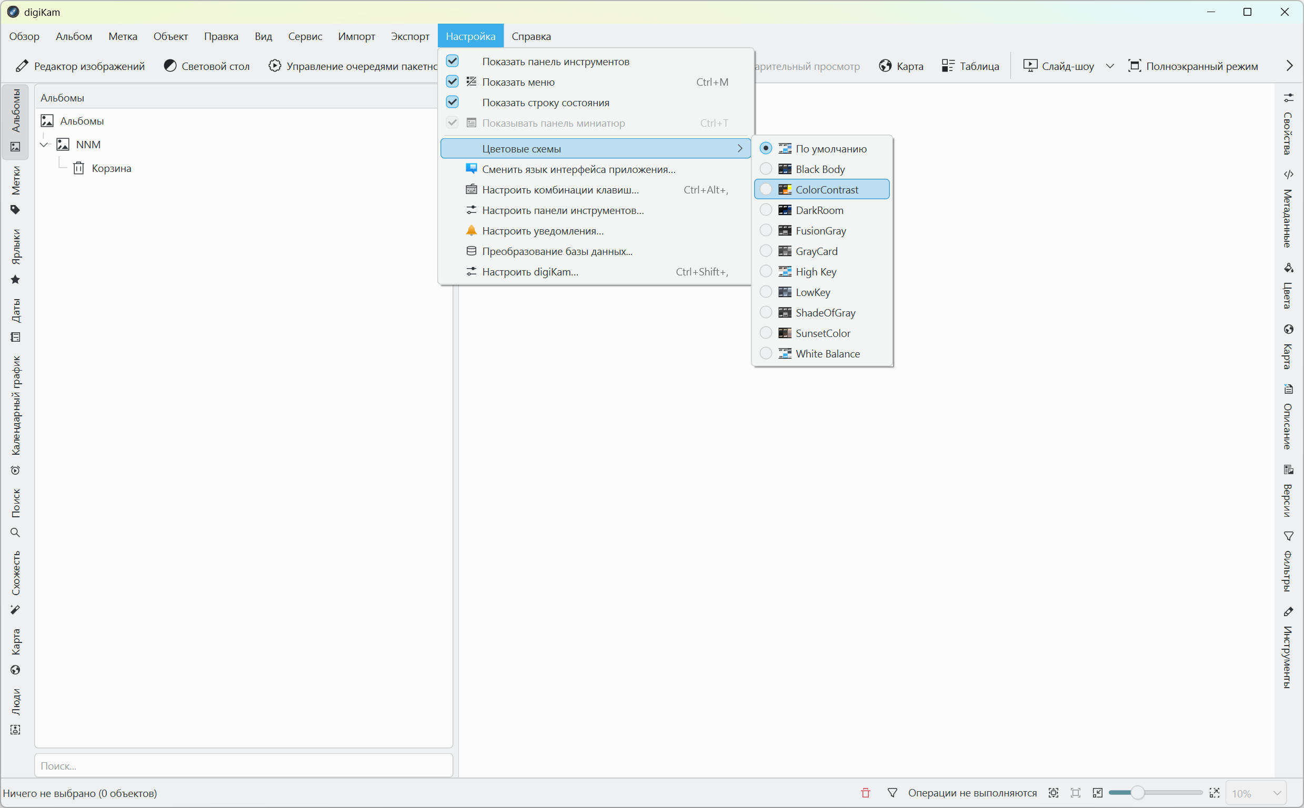
Task: Open the batch queue manager icon
Action: click(x=274, y=66)
